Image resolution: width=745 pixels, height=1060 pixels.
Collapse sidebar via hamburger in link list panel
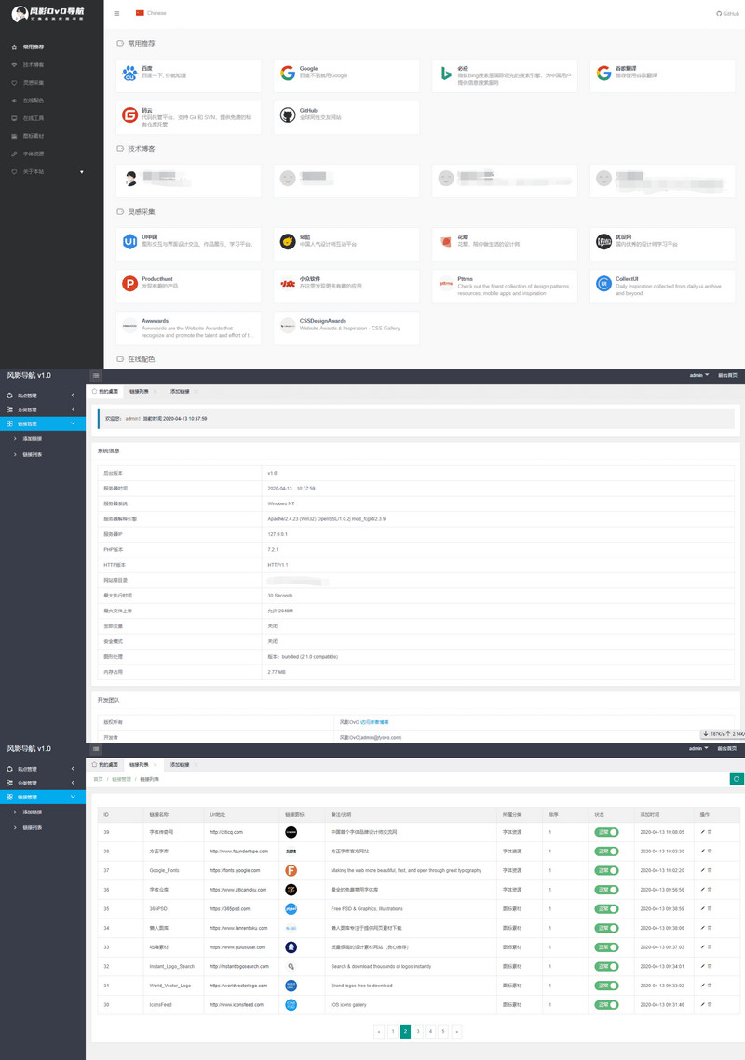click(96, 749)
